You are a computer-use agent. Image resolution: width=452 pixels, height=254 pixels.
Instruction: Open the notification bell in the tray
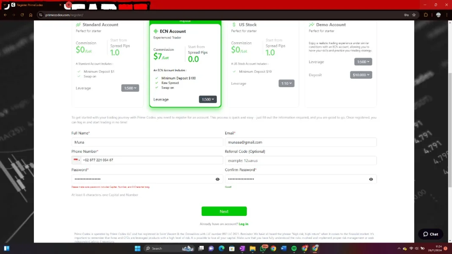(x=446, y=248)
